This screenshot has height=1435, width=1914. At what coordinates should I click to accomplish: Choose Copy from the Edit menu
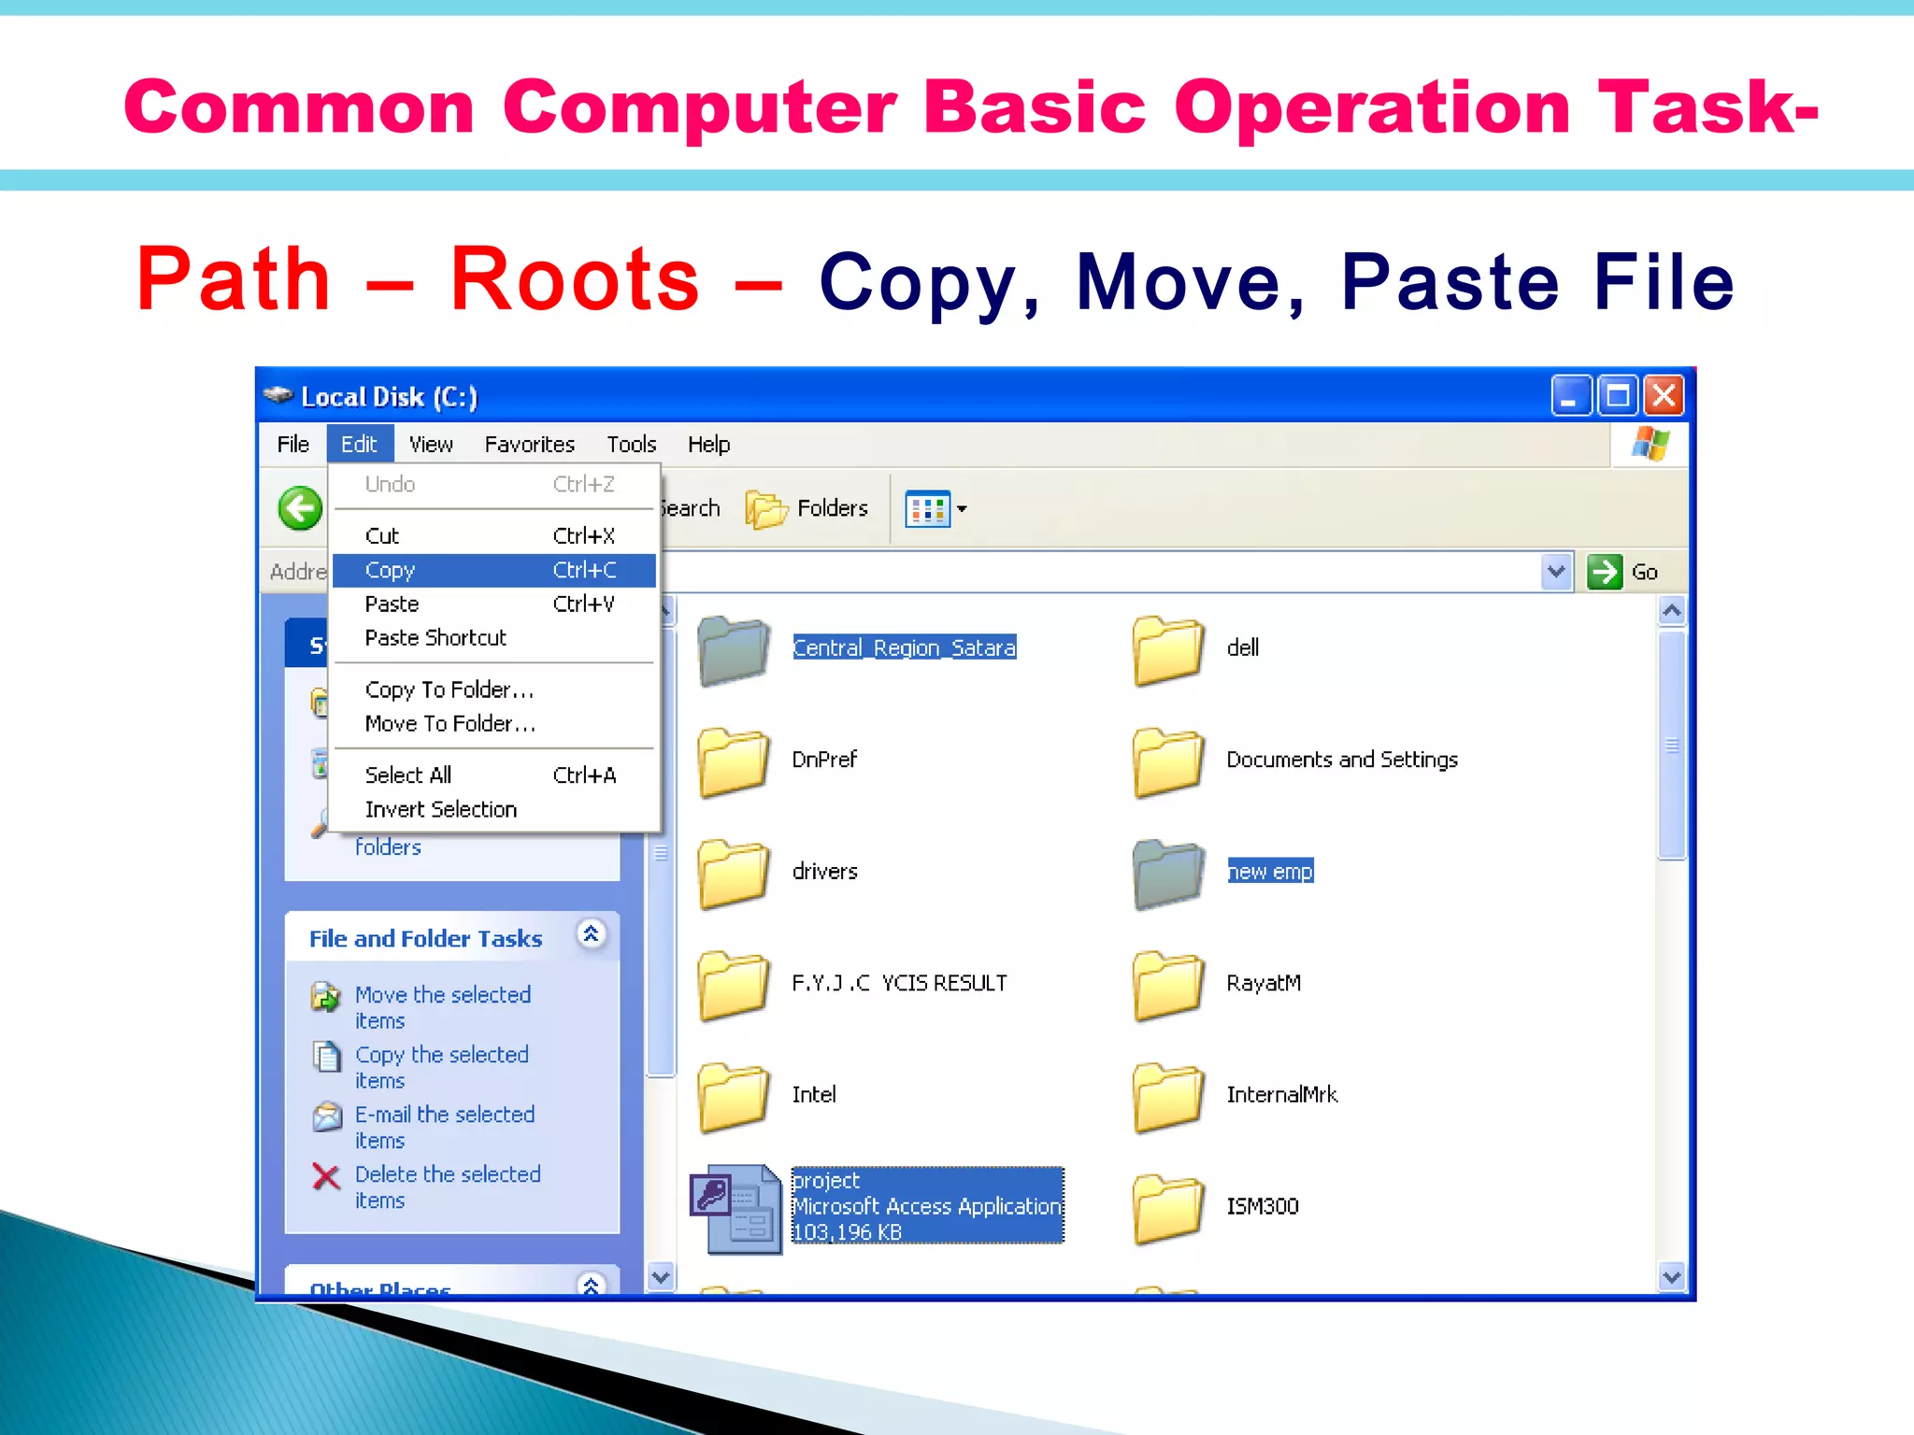click(494, 570)
